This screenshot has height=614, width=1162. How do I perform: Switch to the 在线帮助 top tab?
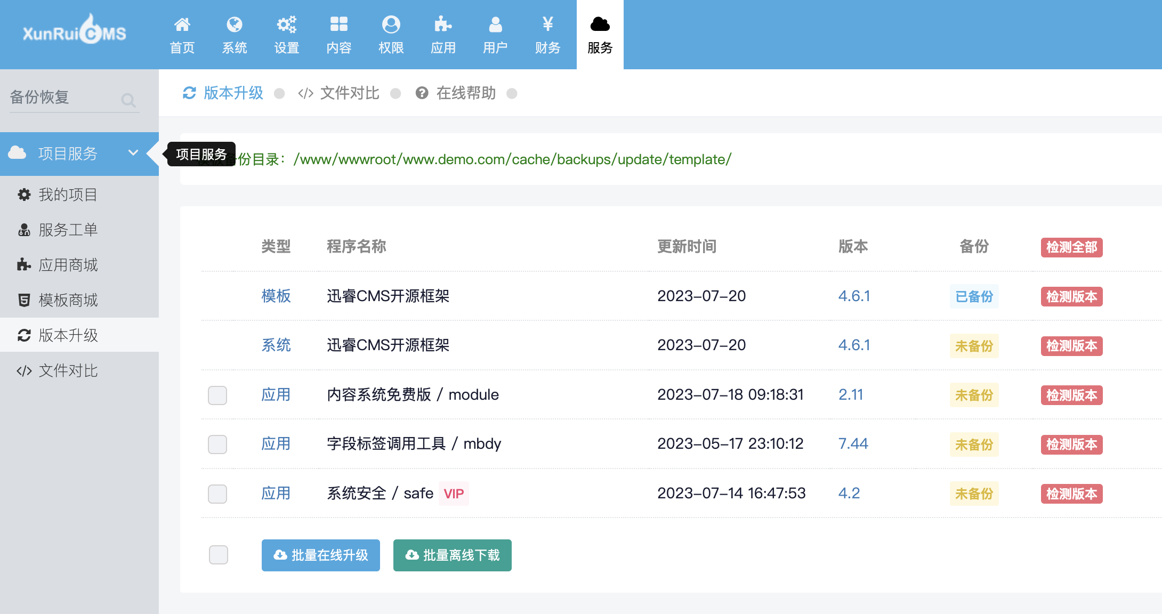456,93
